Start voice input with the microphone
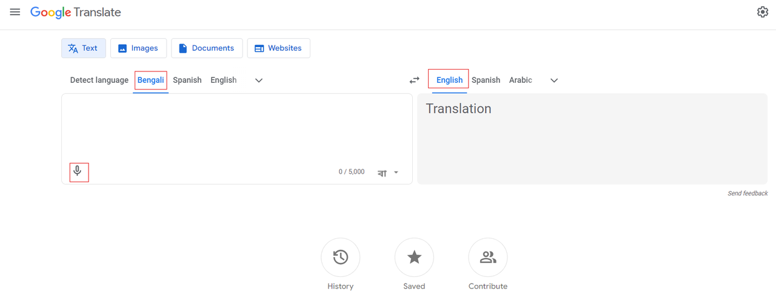776x306 pixels. (78, 171)
